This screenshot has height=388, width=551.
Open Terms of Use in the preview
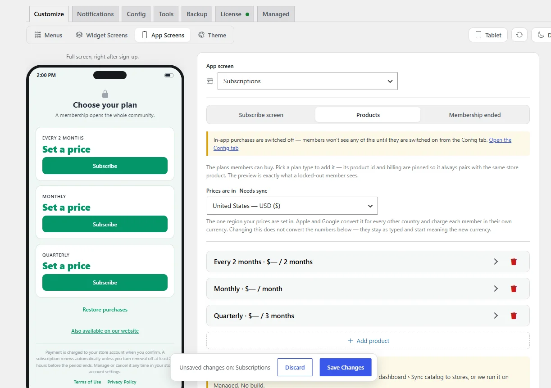87,382
